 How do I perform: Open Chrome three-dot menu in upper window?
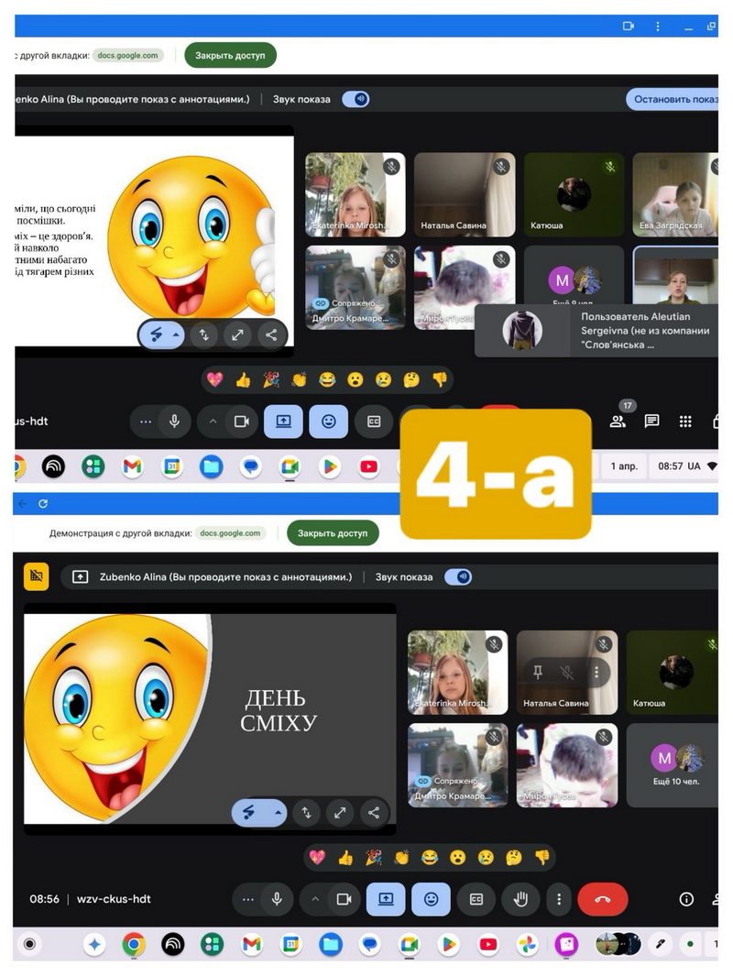pos(658,27)
